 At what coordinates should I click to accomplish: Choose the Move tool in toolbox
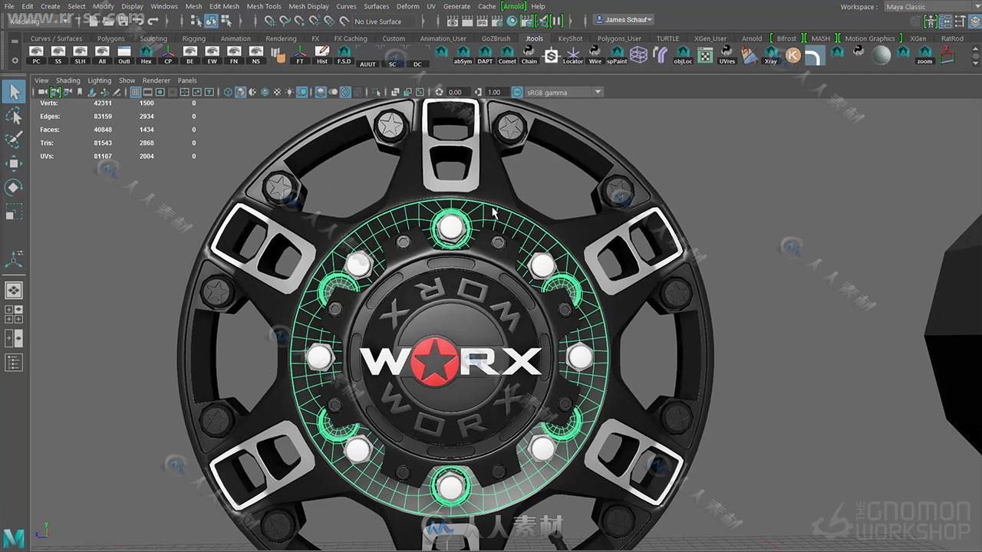(x=14, y=163)
